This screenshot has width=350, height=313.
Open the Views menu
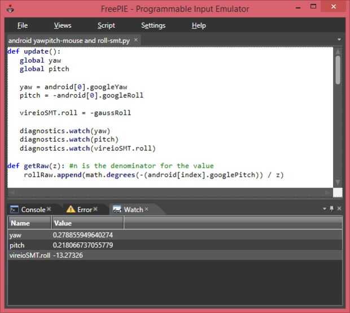pos(63,25)
